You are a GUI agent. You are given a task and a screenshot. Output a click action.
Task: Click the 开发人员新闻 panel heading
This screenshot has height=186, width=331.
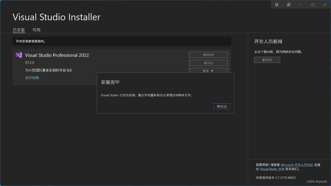click(266, 41)
